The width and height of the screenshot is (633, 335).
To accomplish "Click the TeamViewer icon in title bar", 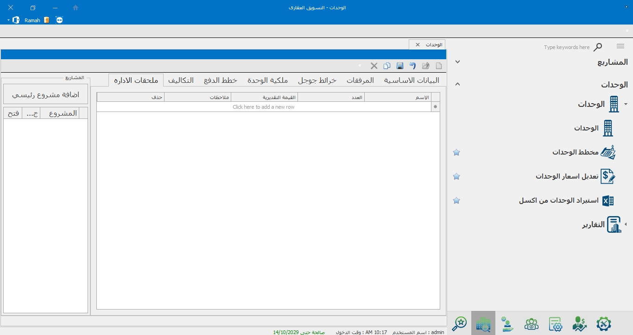I will (59, 20).
